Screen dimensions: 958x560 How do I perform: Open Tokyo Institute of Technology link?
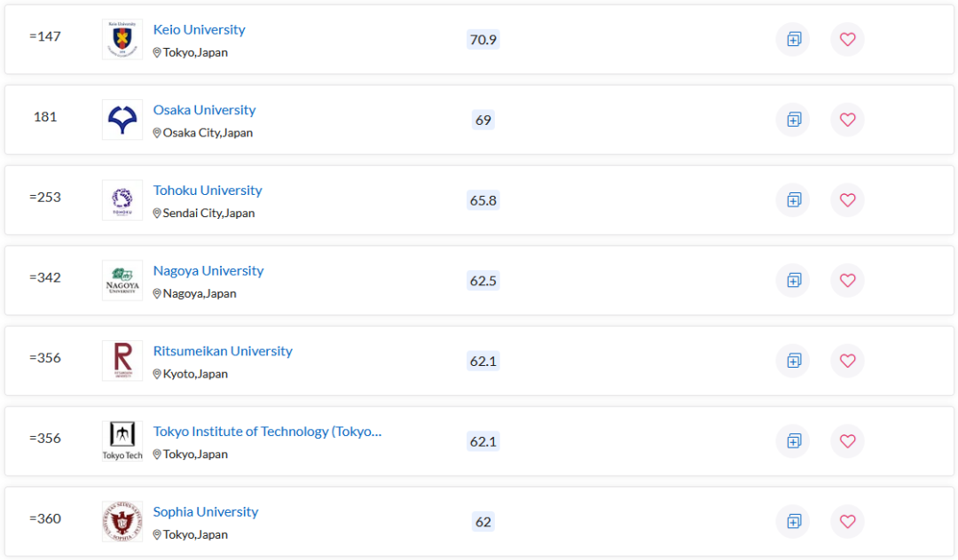(267, 432)
